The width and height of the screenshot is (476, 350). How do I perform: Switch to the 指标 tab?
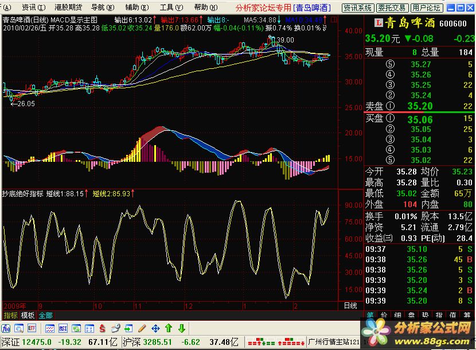(x=11, y=316)
